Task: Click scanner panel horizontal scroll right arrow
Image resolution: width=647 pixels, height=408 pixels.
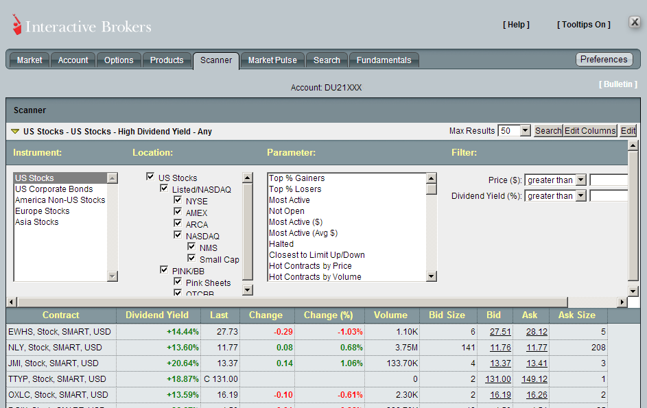Action: pyautogui.click(x=622, y=302)
